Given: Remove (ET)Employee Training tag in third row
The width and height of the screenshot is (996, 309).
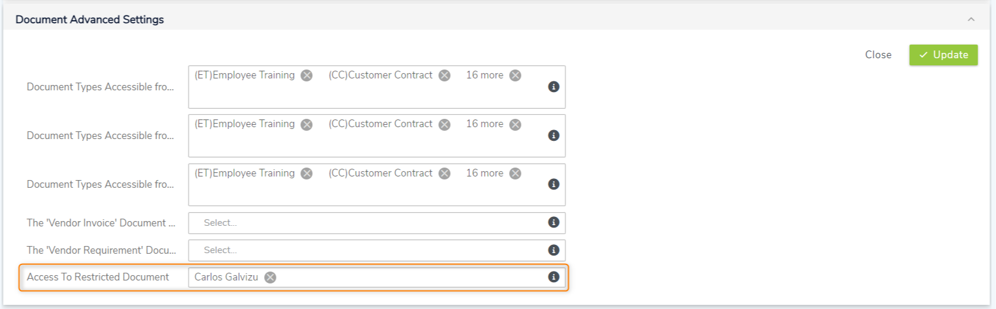Looking at the screenshot, I should 307,174.
